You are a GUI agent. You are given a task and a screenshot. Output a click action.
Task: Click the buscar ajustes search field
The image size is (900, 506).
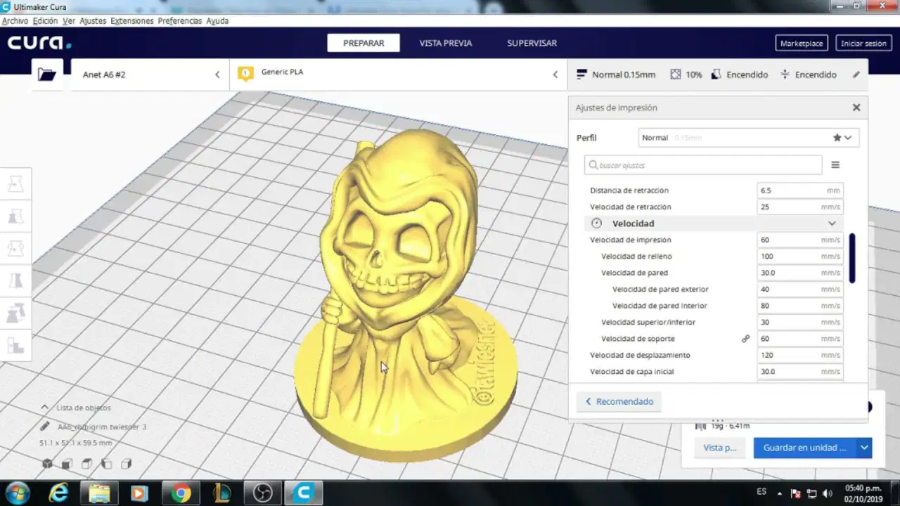tap(703, 165)
